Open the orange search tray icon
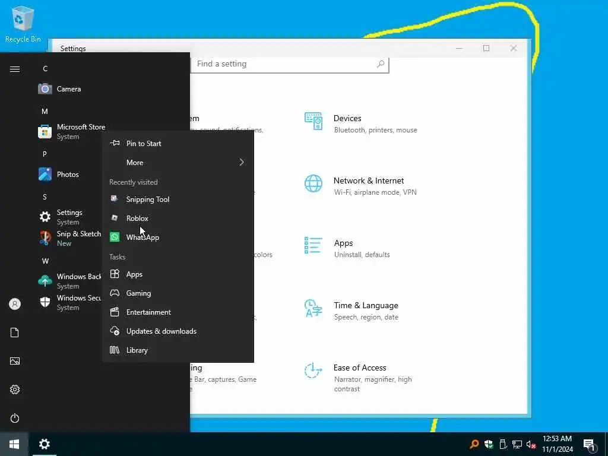 click(474, 444)
